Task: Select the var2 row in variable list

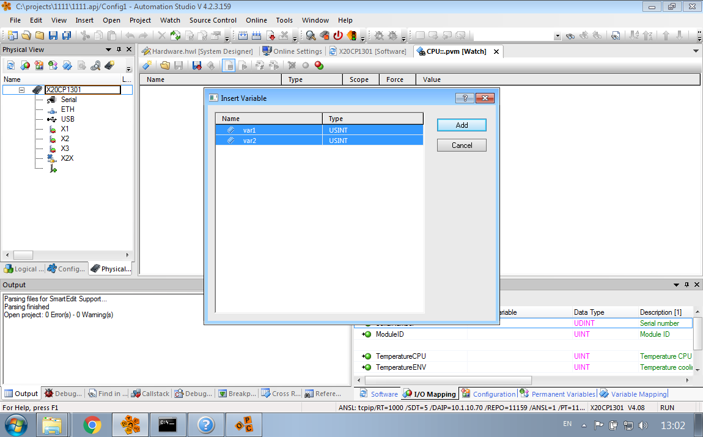Action: tap(319, 141)
